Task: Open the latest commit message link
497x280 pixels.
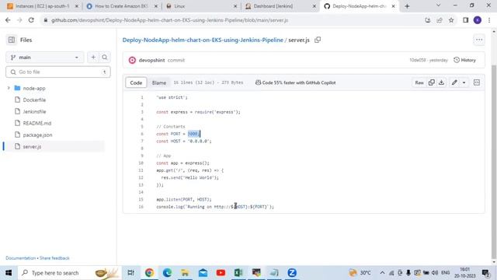Action: click(176, 61)
